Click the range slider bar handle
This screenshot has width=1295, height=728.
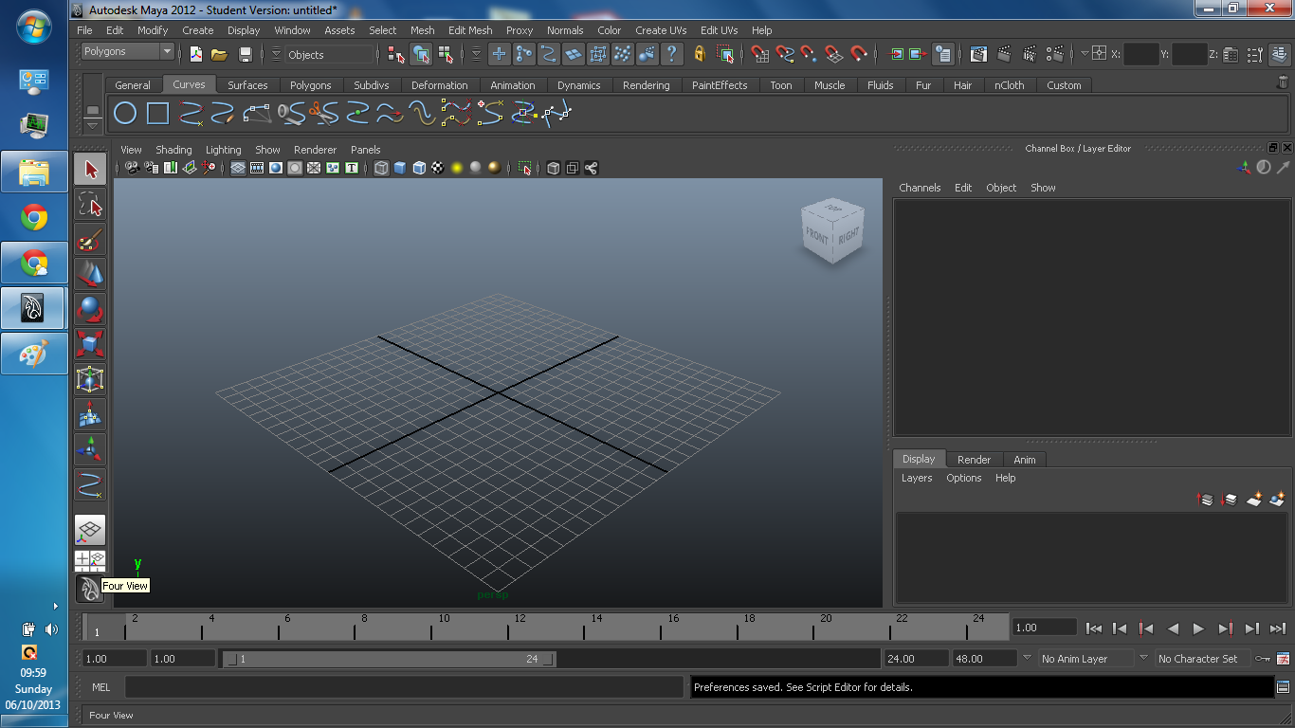388,659
